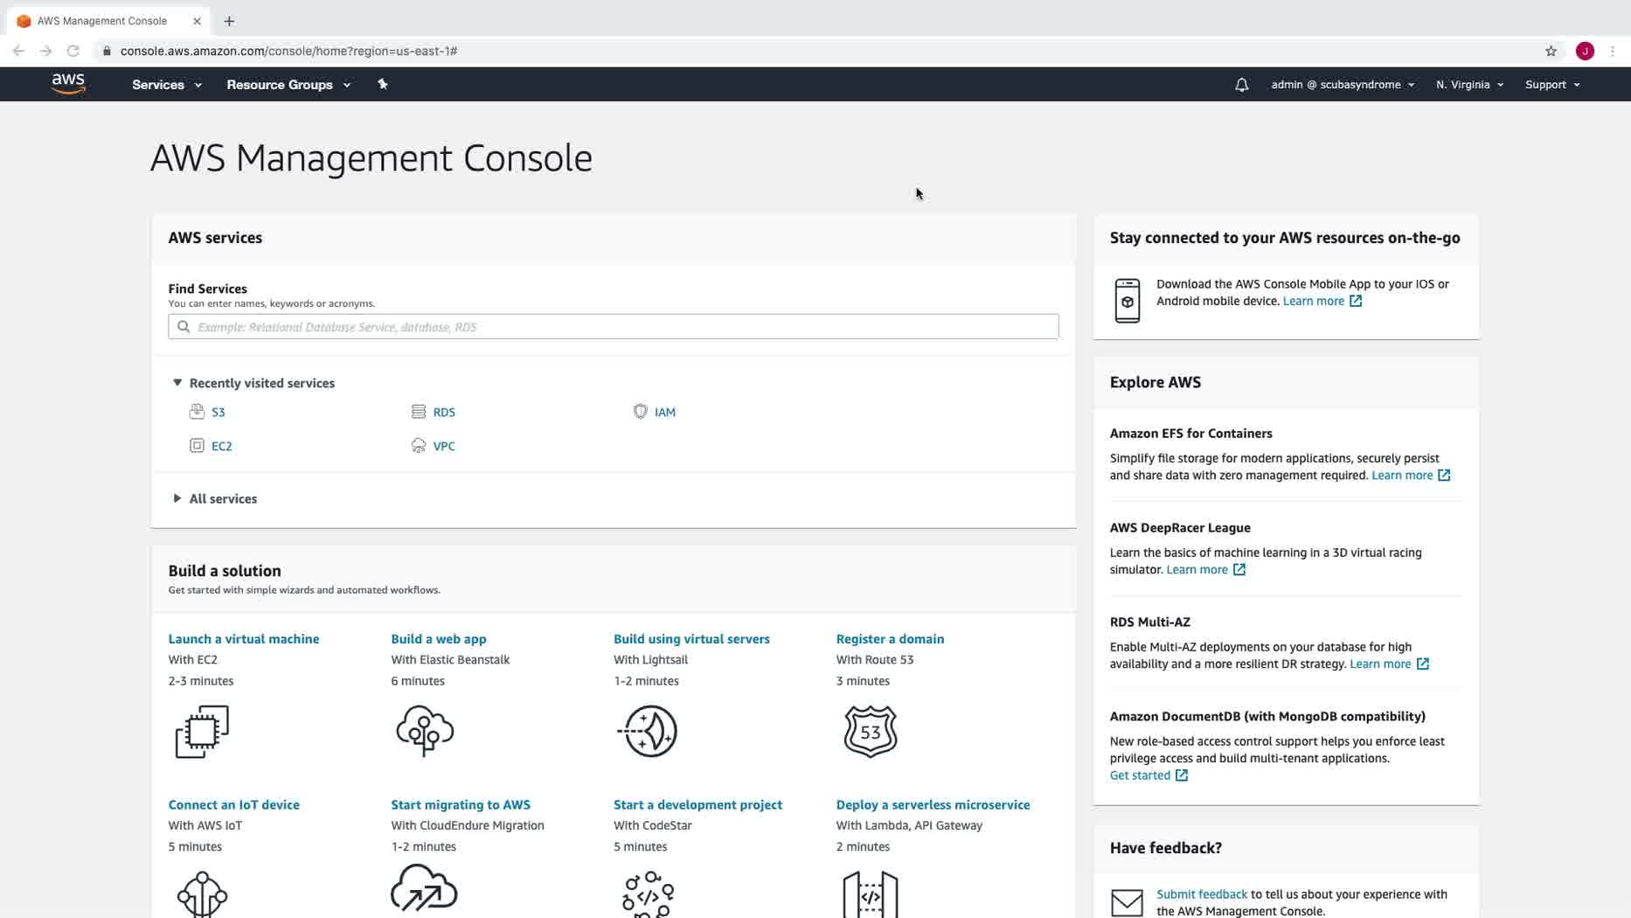
Task: Click the Connect an IoT device link
Action: tap(234, 805)
